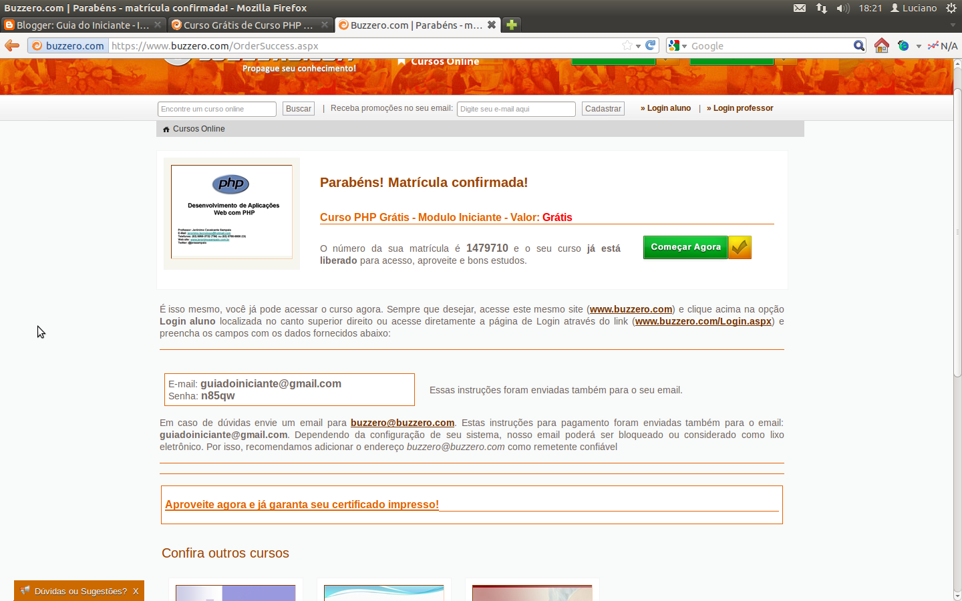Click the URL address field
This screenshot has width=962, height=601.
click(364, 45)
